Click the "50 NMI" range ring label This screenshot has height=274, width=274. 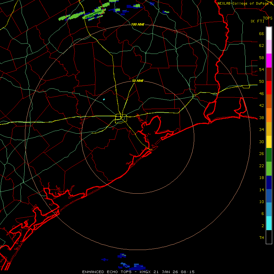click(x=138, y=81)
